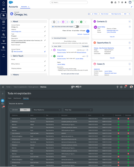Screen dimensions: 134x167
Task: Open www.omega.com website link
Action: pyautogui.click(x=16, y=31)
